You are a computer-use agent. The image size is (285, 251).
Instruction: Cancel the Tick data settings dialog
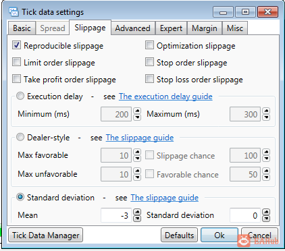coord(259,235)
